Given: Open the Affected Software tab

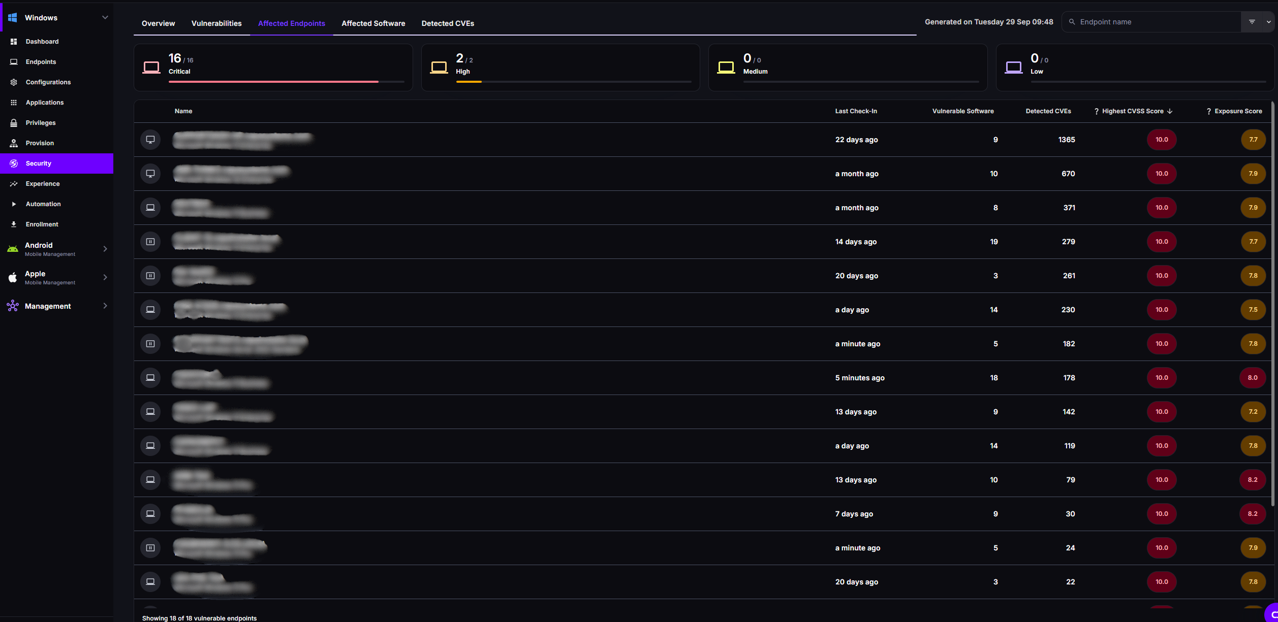Looking at the screenshot, I should tap(373, 23).
